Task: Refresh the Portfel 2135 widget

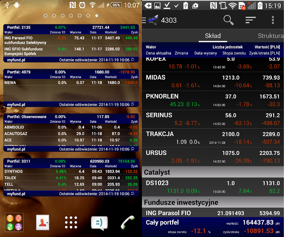Action: (133, 60)
